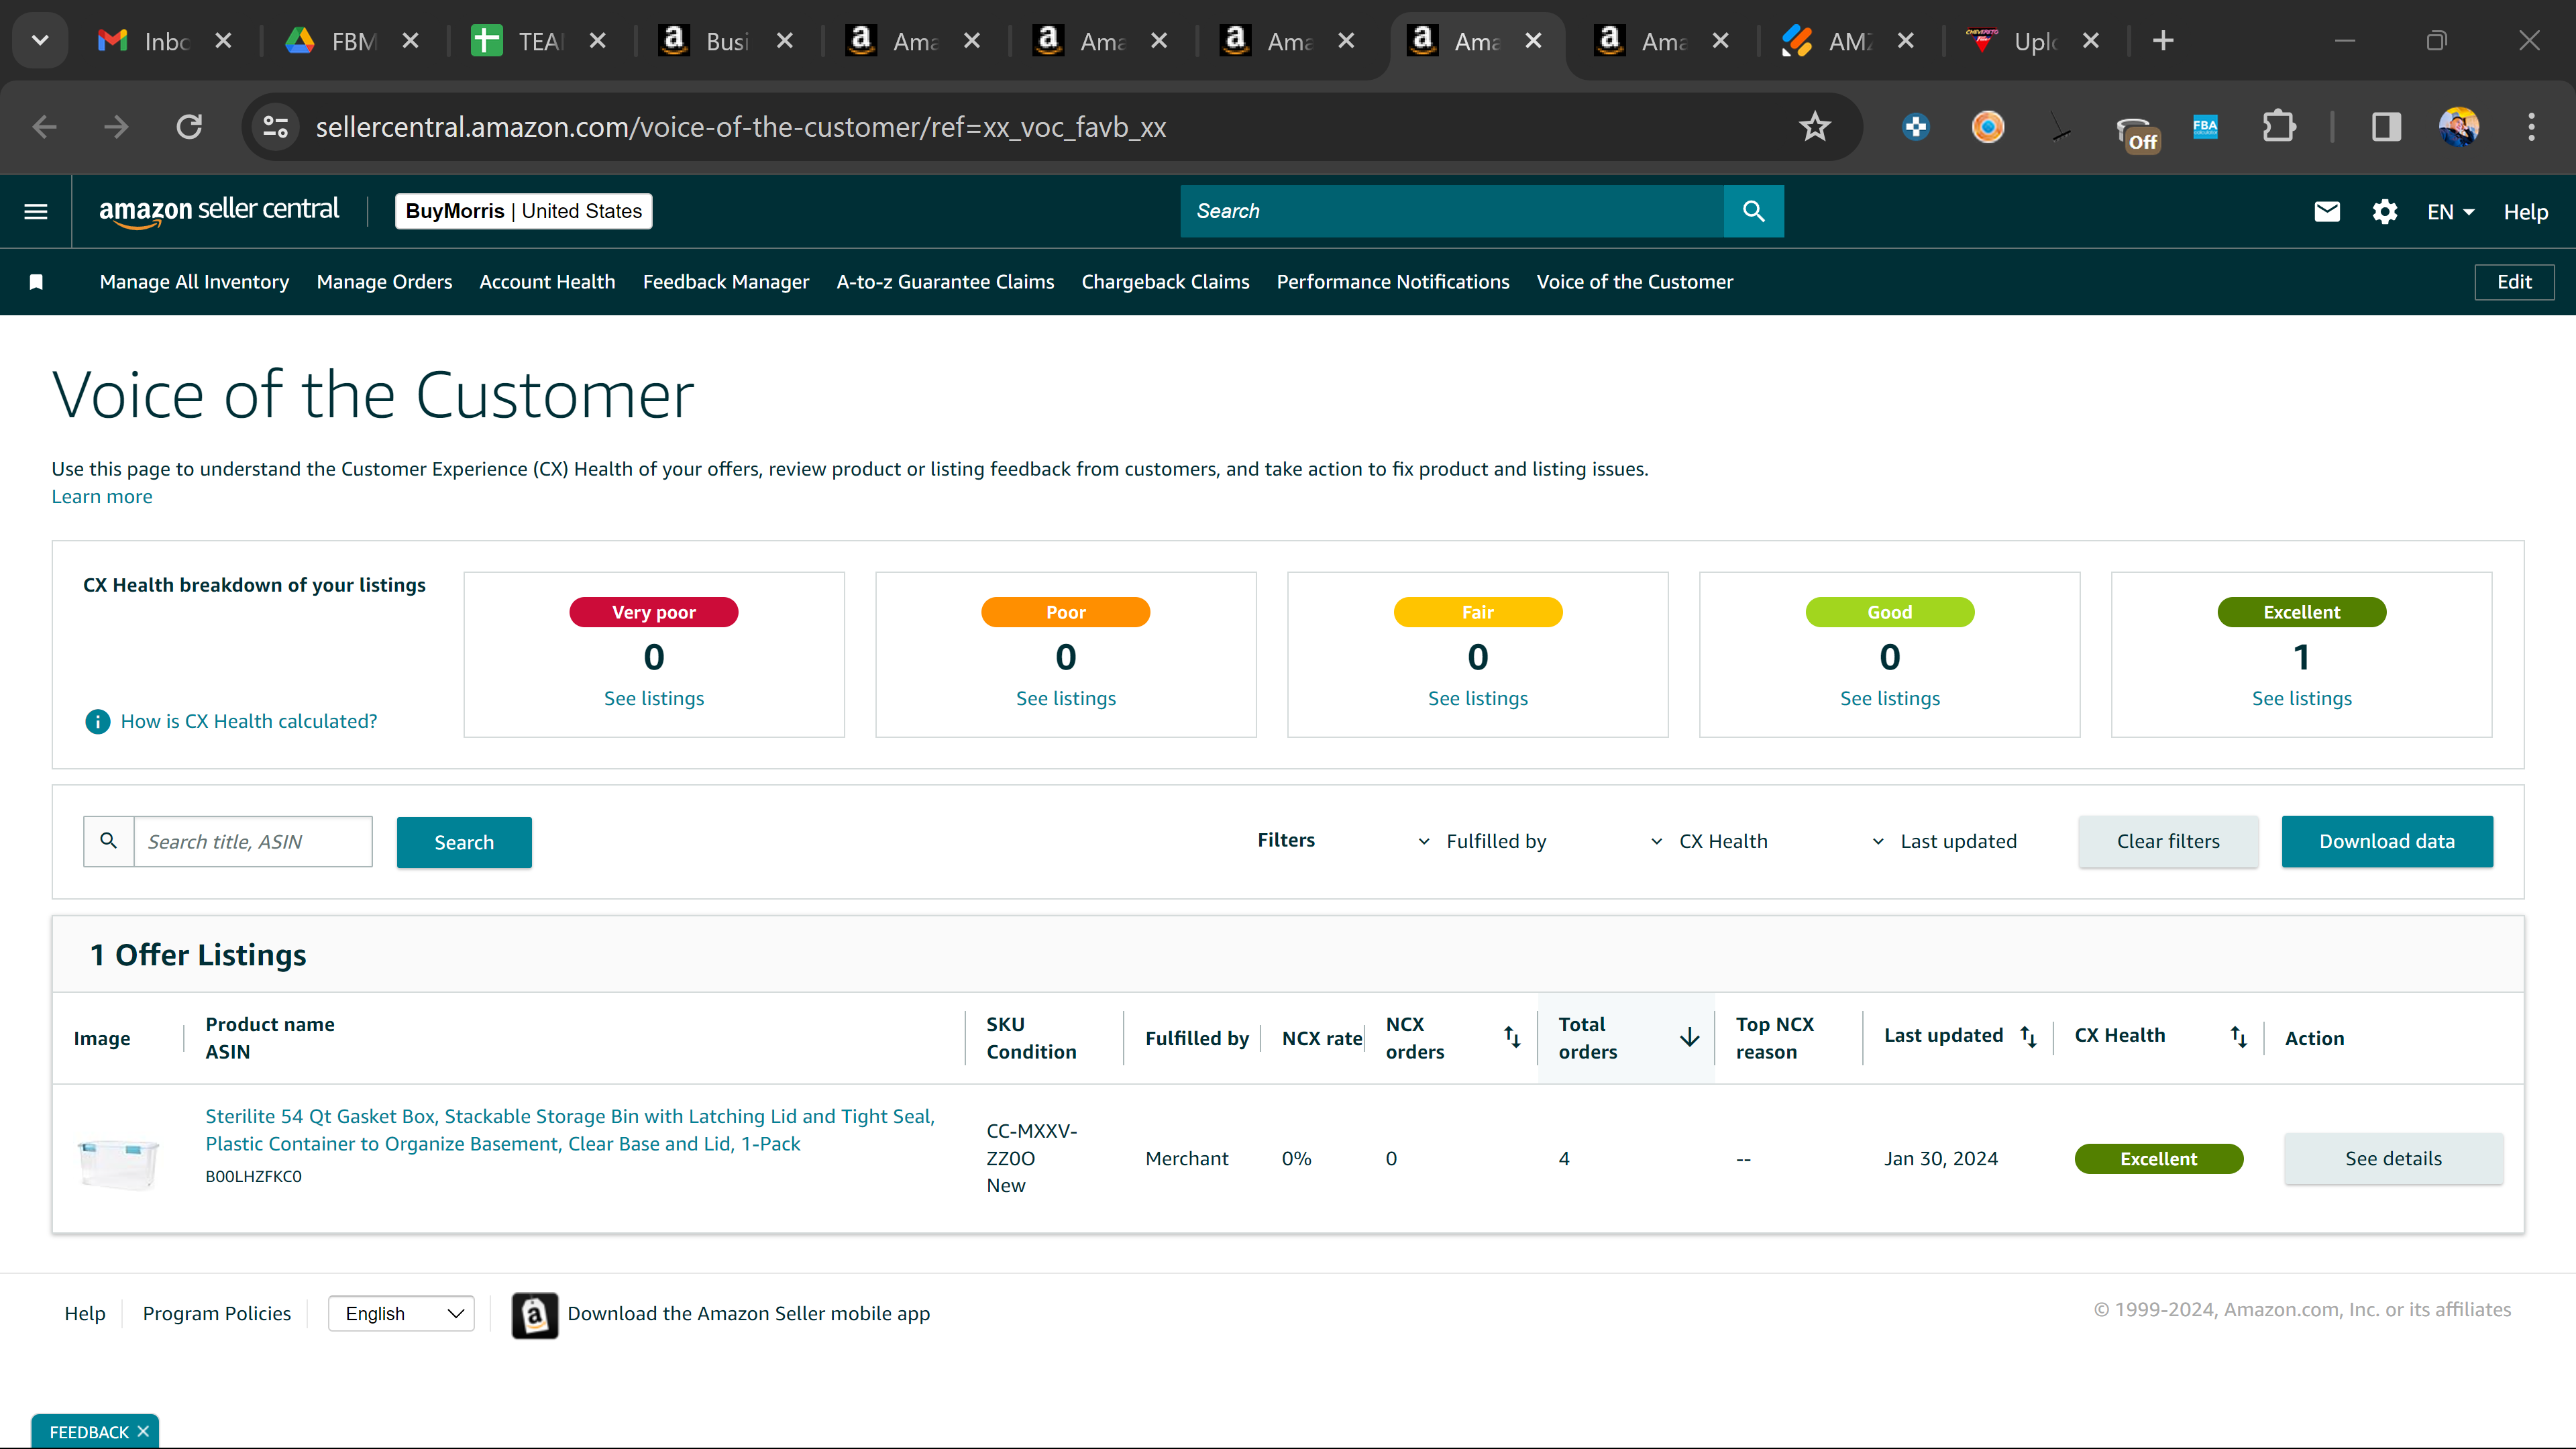Click the bookmark icon in favorites bar
Screen dimensions: 2576x1449
(36, 282)
